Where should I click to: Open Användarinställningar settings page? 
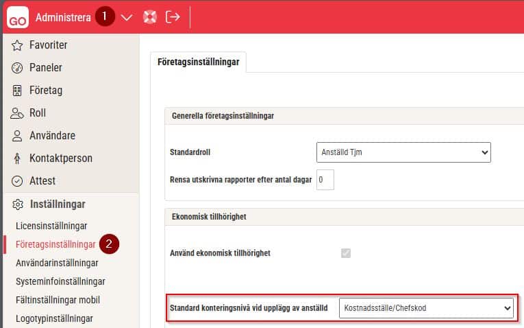[x=57, y=263]
